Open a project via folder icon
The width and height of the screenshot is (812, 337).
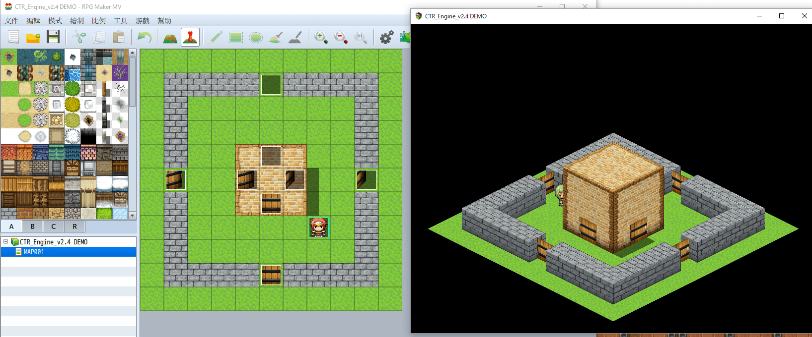tap(33, 37)
